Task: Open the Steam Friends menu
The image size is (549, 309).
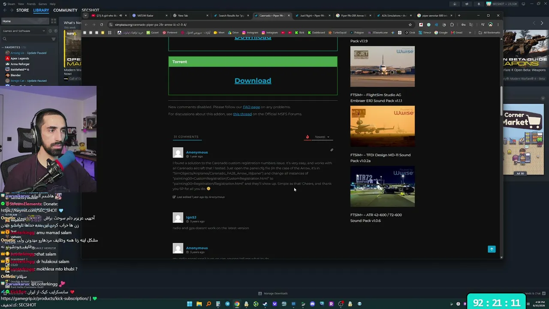Action: 31,4
